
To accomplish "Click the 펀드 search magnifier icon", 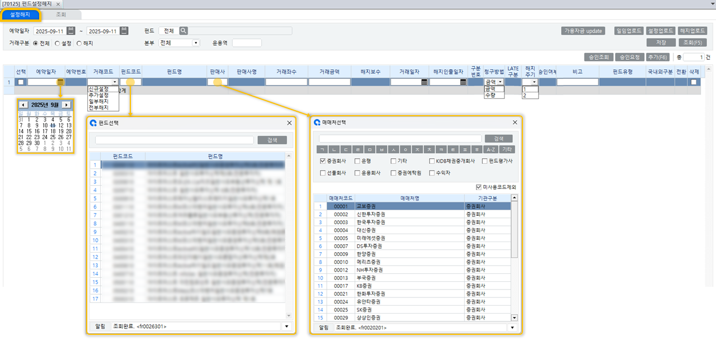I will coord(183,31).
